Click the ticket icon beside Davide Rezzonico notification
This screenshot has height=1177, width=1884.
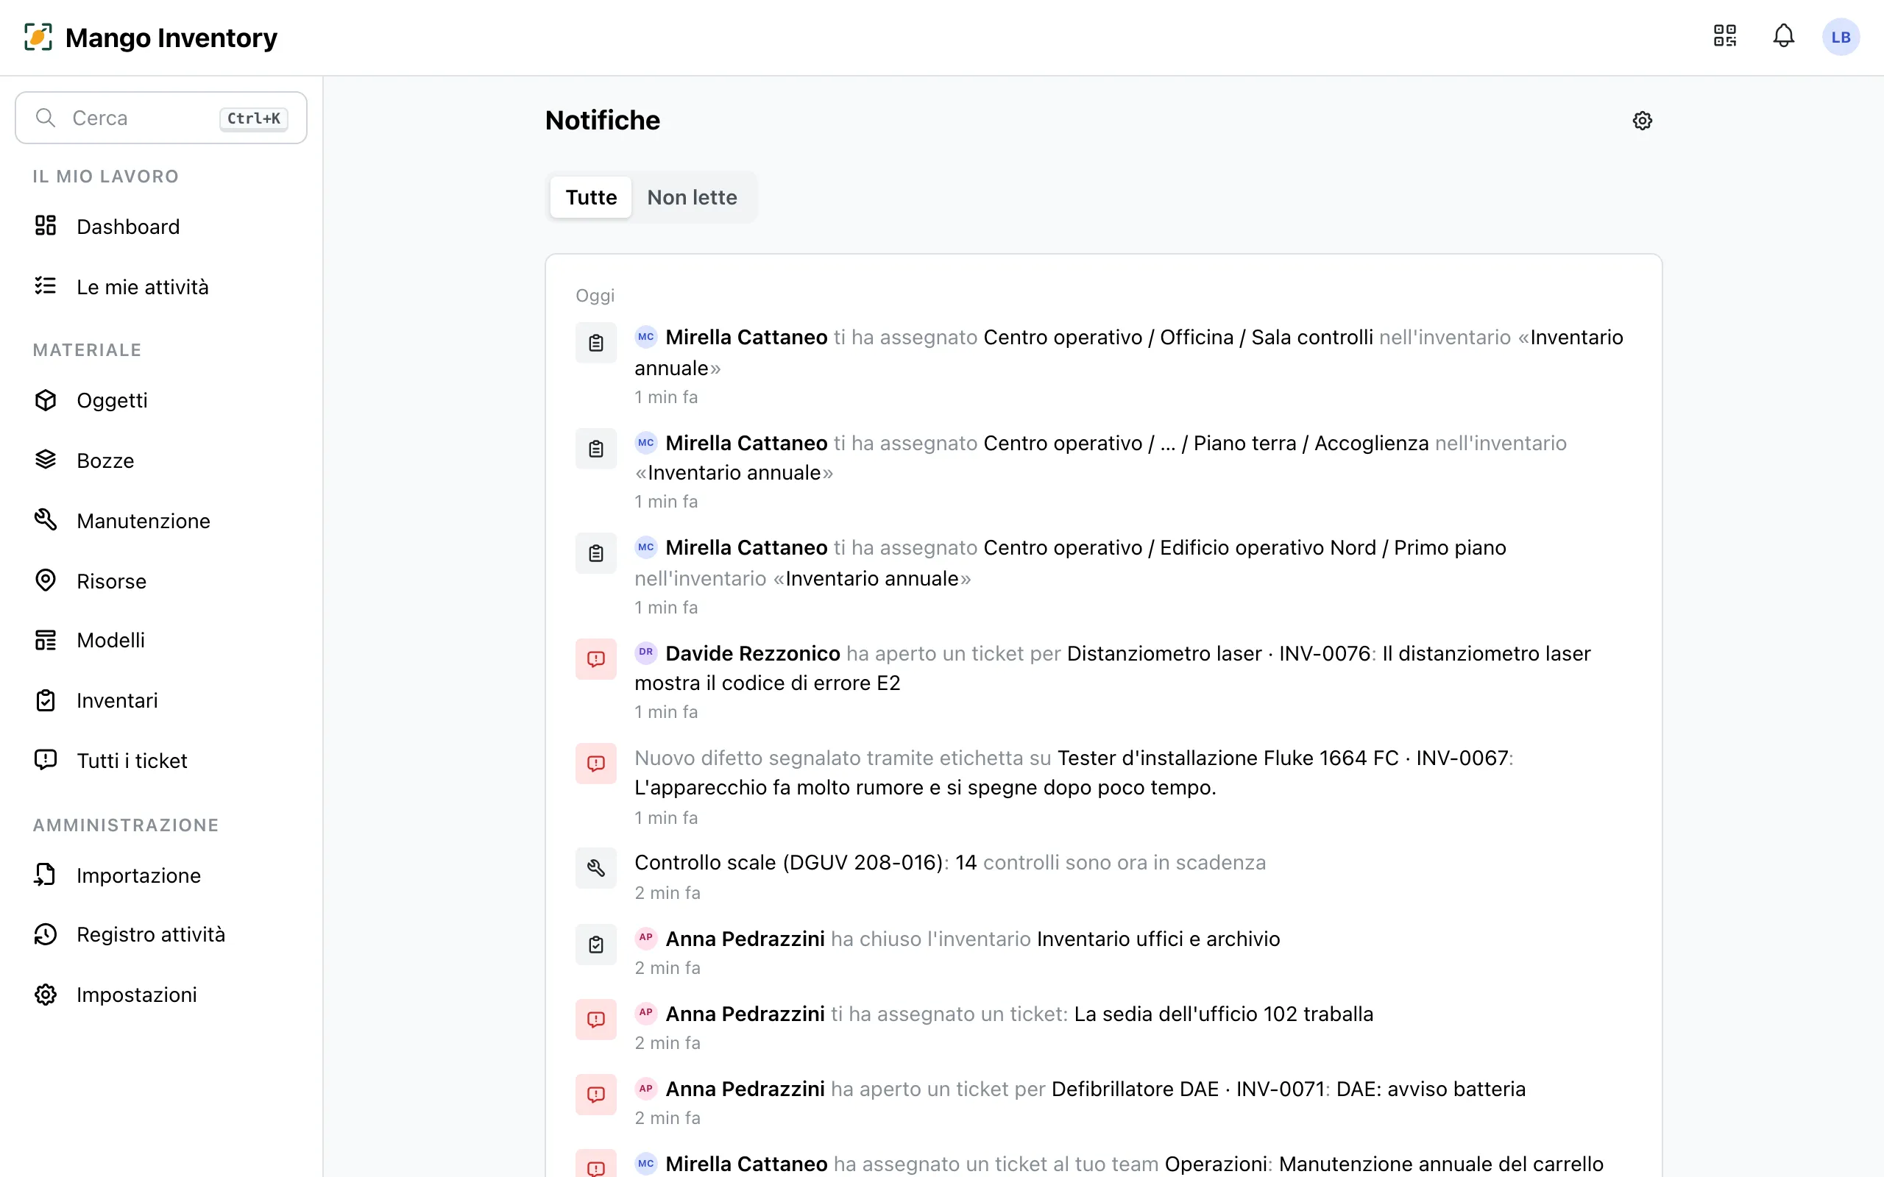595,659
